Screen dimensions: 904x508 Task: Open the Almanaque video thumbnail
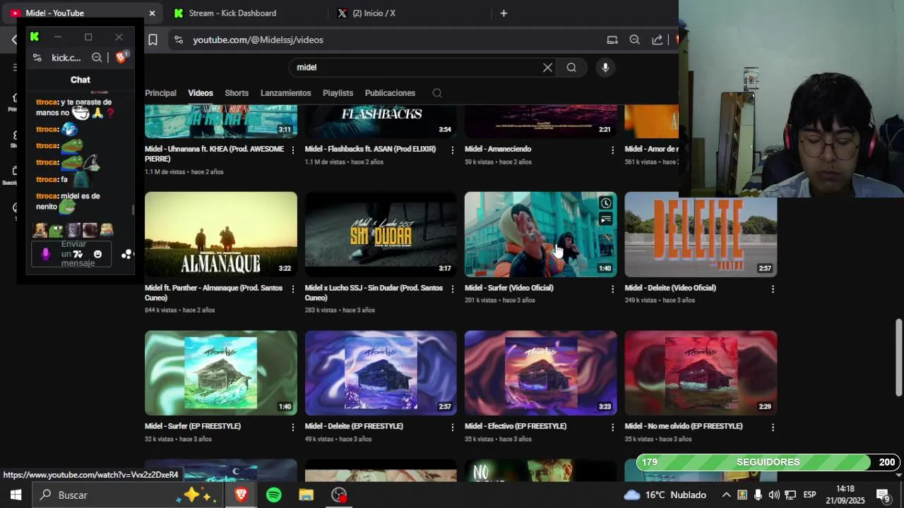tap(221, 234)
